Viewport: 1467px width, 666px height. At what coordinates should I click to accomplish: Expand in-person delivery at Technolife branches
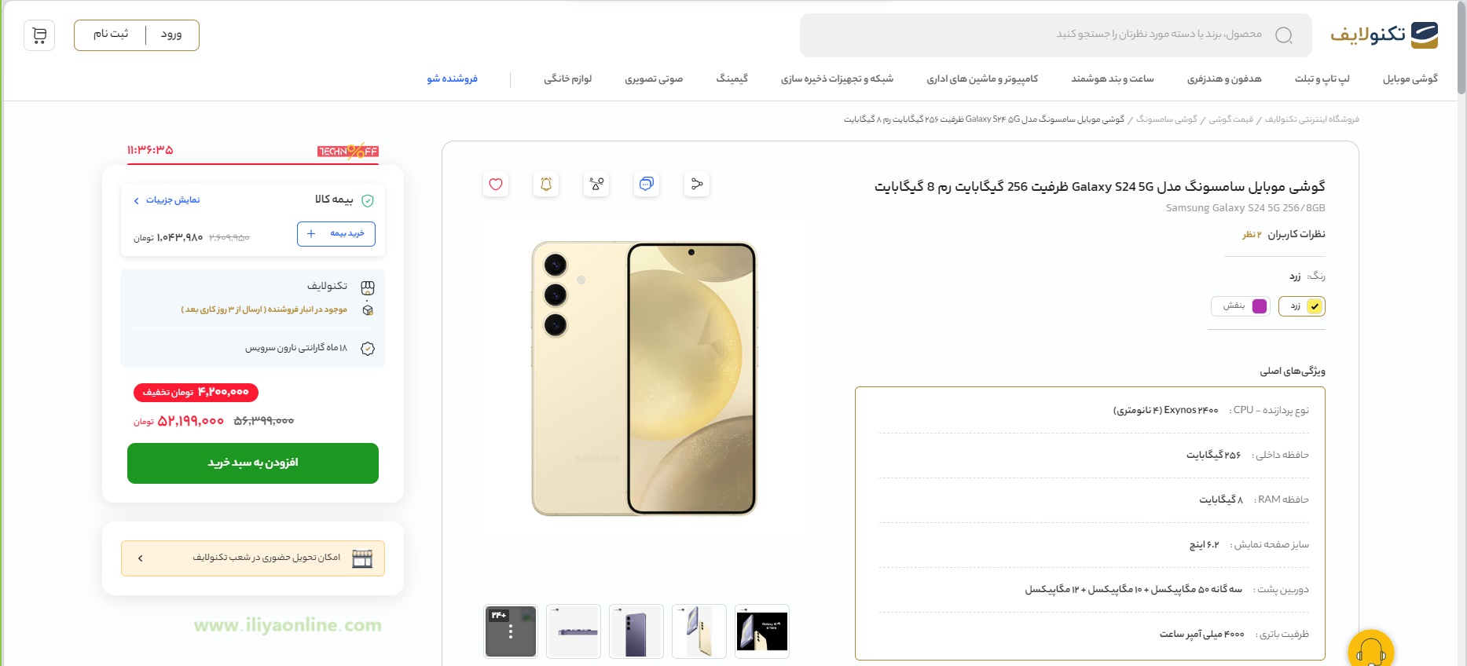point(253,558)
